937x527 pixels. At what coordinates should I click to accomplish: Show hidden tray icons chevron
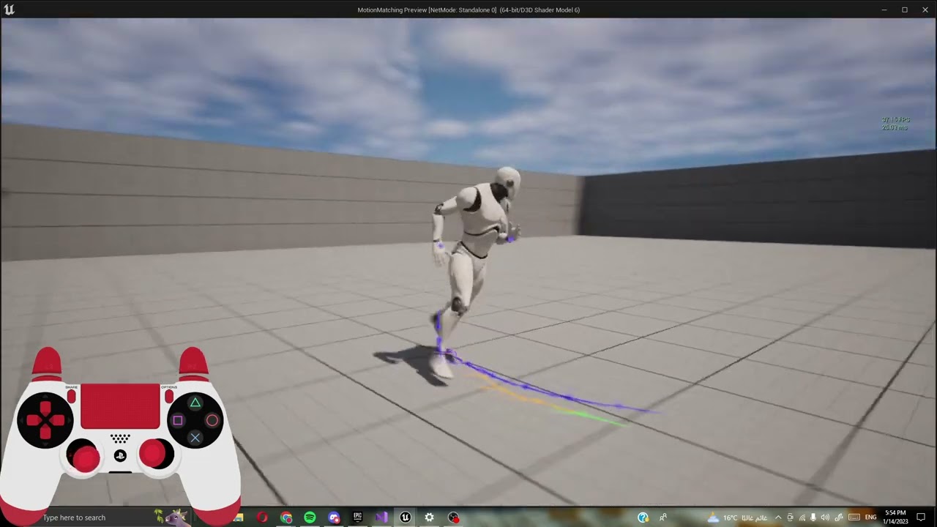[778, 517]
